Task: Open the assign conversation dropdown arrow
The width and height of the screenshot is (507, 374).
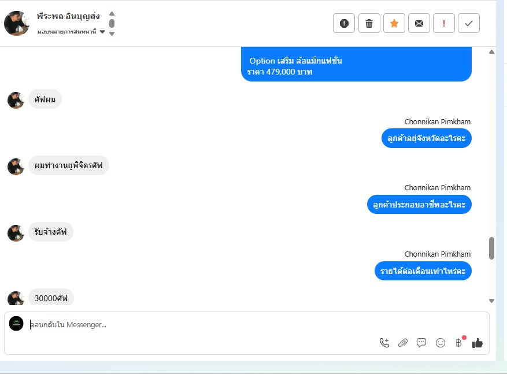Action: point(102,32)
